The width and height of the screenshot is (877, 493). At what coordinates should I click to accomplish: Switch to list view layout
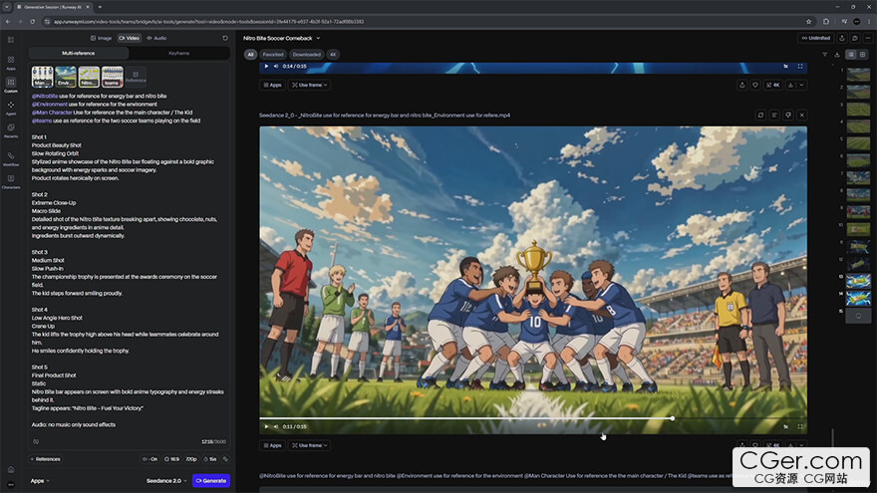(851, 55)
